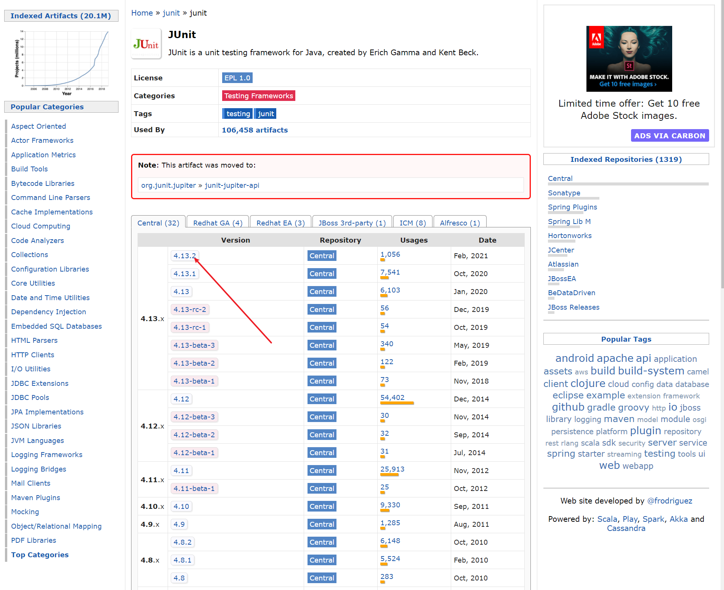The height and width of the screenshot is (590, 724).
Task: Open the Logging Frameworks category
Action: [46, 454]
